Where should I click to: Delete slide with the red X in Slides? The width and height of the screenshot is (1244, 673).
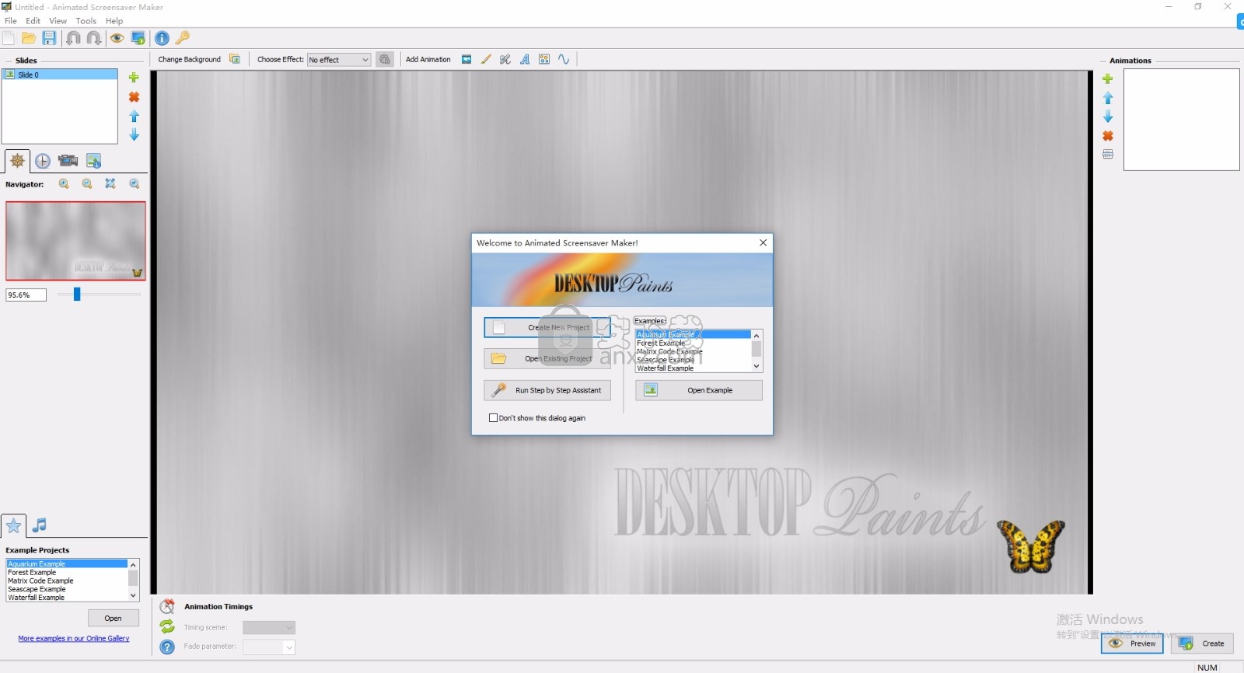point(134,97)
